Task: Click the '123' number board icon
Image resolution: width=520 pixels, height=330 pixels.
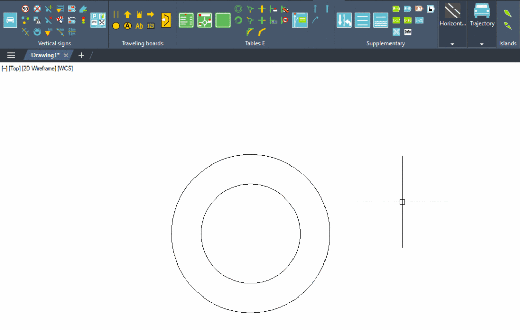Action: pos(150,26)
